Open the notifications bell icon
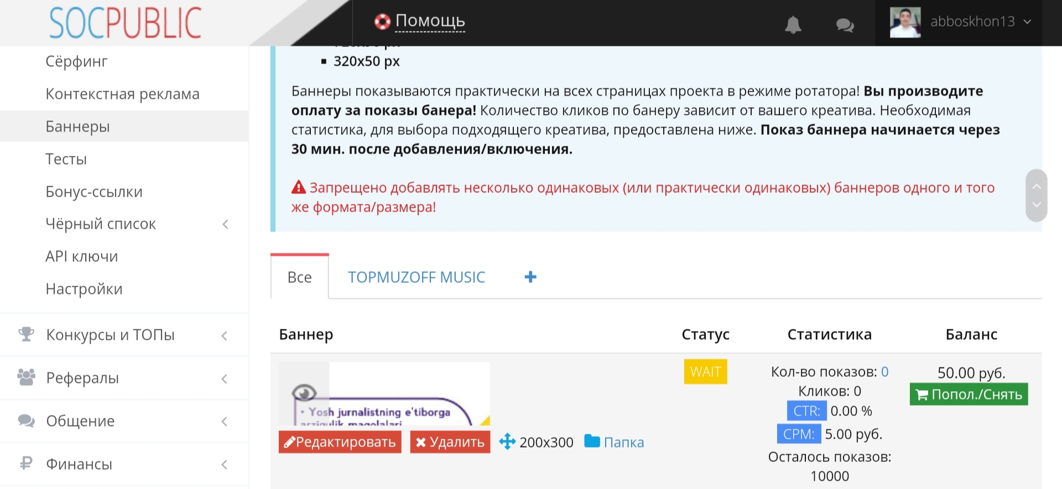 tap(793, 24)
